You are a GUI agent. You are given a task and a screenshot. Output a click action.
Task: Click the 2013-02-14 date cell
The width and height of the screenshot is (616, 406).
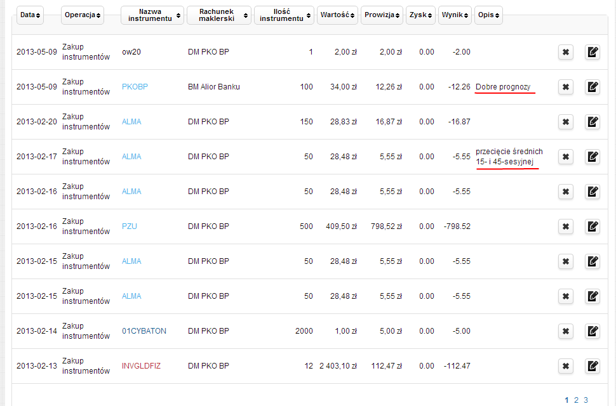tap(37, 331)
